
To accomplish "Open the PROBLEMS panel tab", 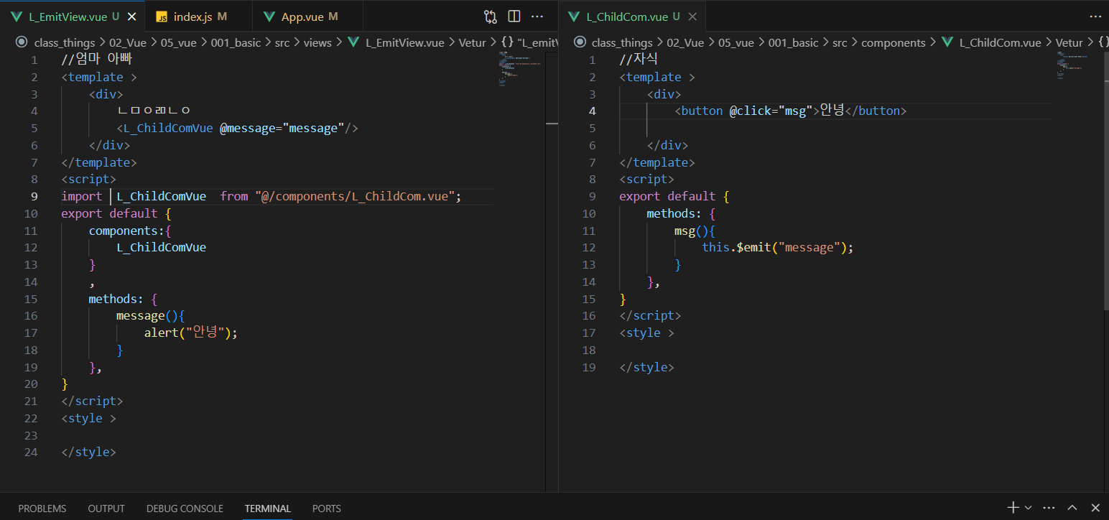I will click(42, 508).
